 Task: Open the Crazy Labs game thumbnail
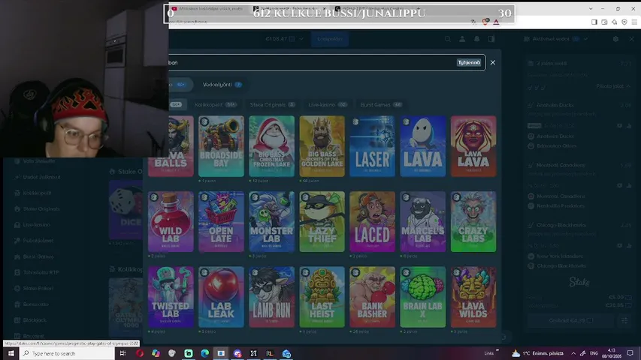pos(473,222)
